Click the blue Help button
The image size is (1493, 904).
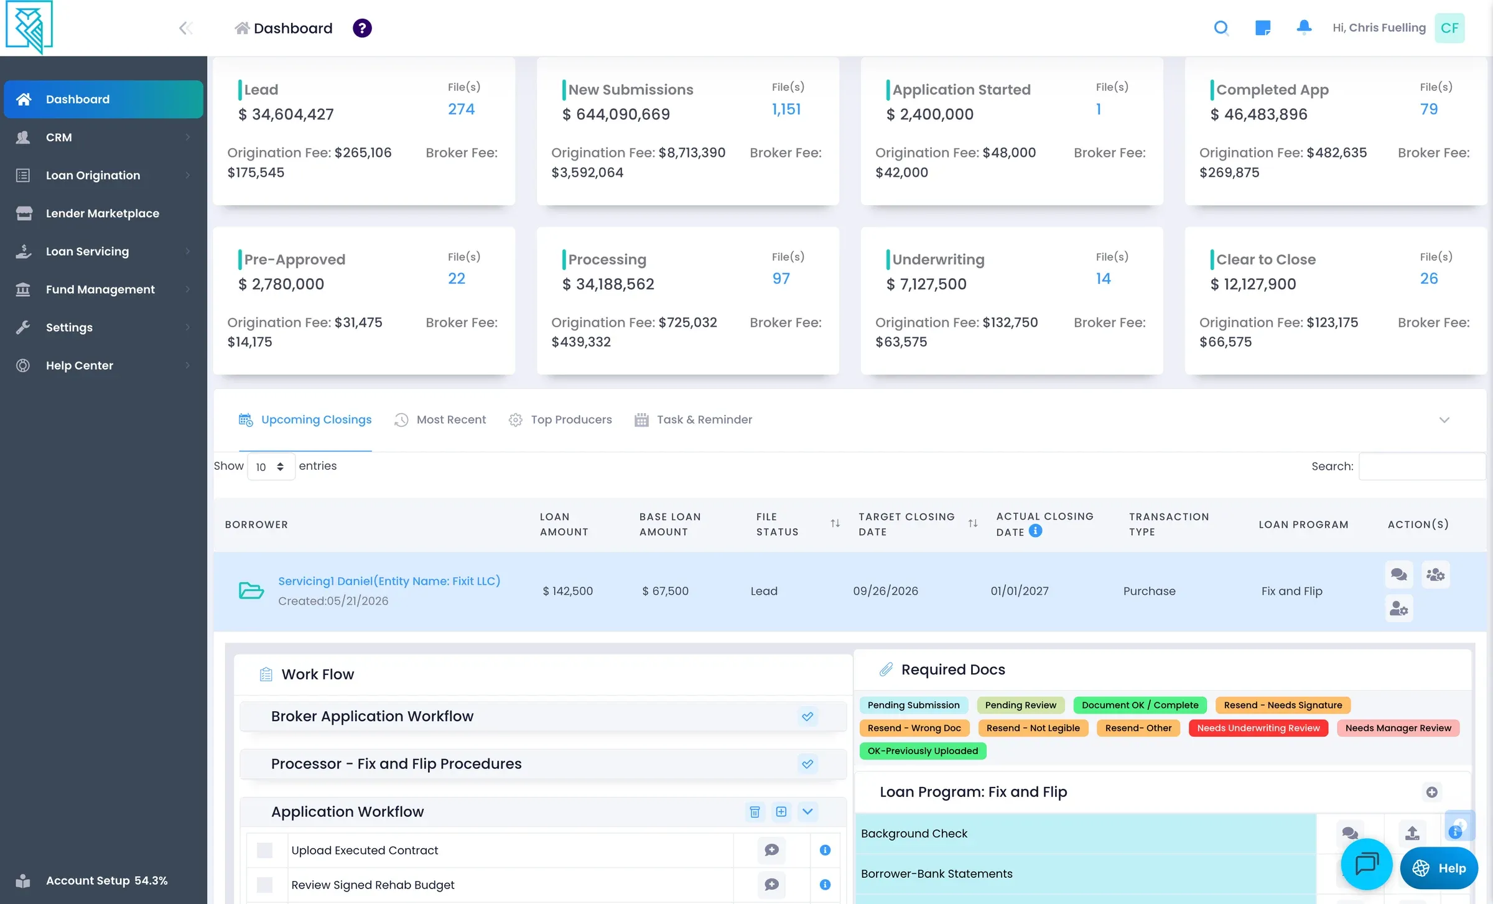pyautogui.click(x=1439, y=869)
